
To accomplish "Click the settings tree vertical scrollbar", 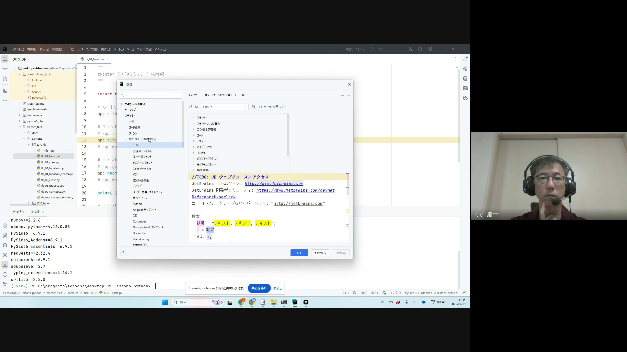I will tap(183, 124).
